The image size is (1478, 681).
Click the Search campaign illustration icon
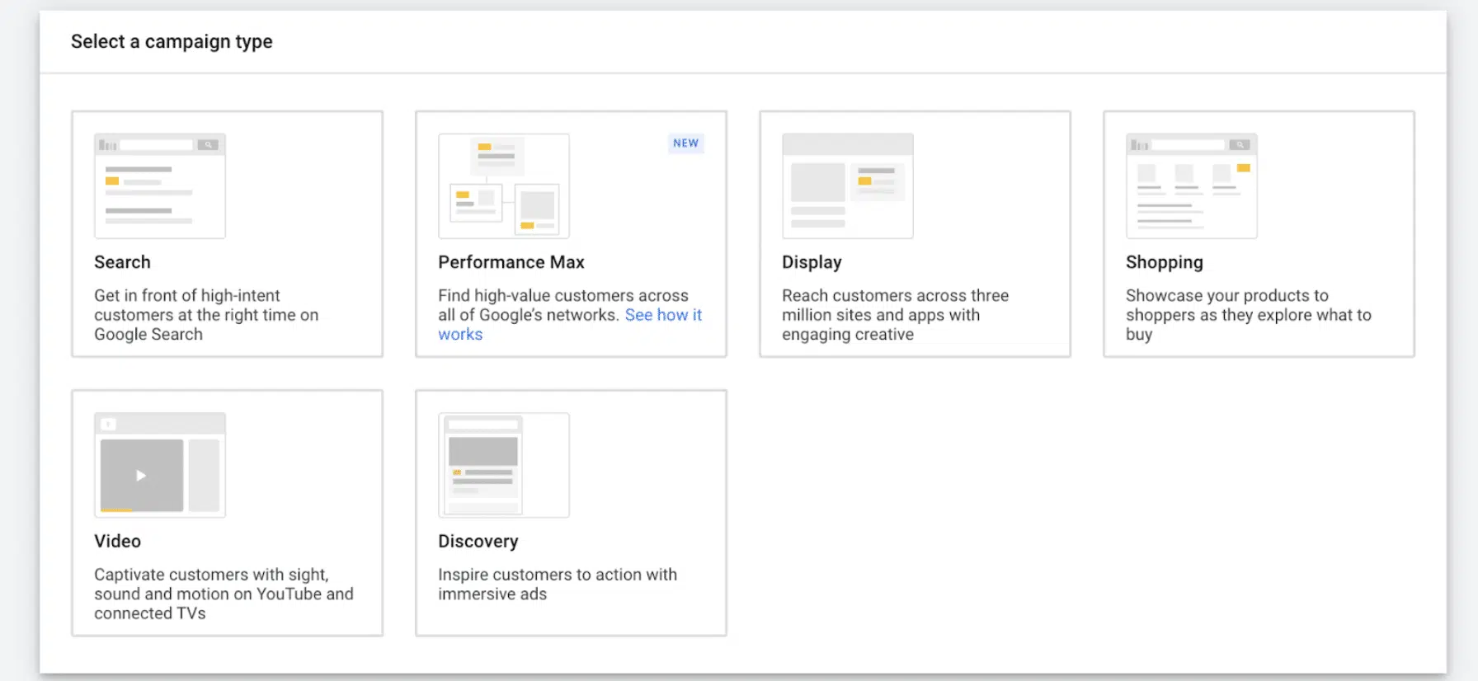(x=159, y=186)
